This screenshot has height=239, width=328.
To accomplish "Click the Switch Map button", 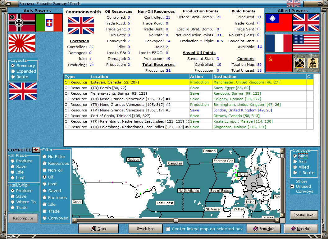I will pos(146,229).
